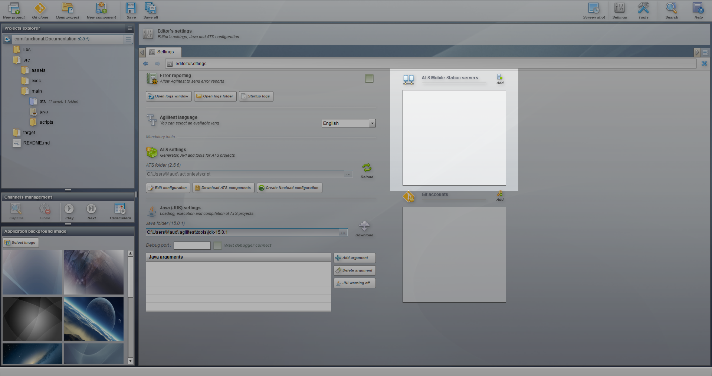Click the JNI warning off button

coord(355,283)
